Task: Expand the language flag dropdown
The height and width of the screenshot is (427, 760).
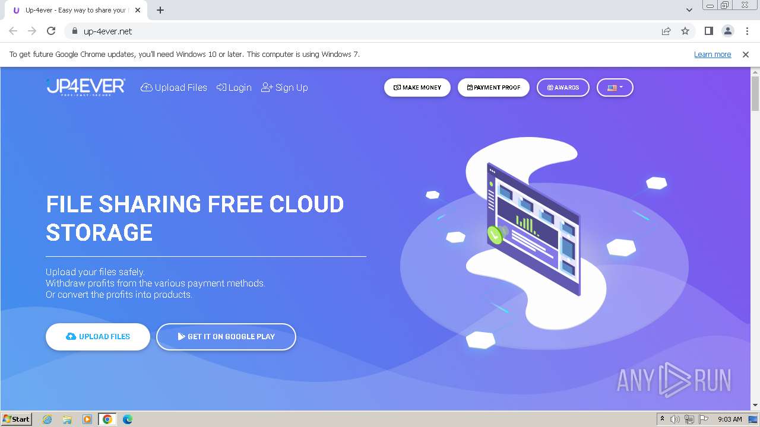Action: 615,87
